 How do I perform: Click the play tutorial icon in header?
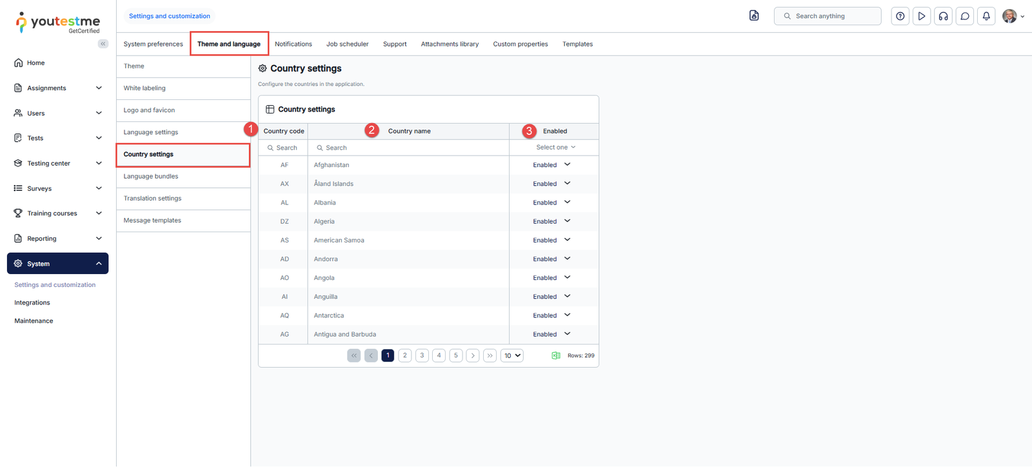click(922, 16)
